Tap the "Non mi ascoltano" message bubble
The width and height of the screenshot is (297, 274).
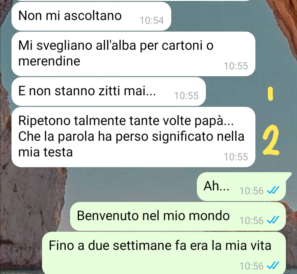[x=91, y=16]
